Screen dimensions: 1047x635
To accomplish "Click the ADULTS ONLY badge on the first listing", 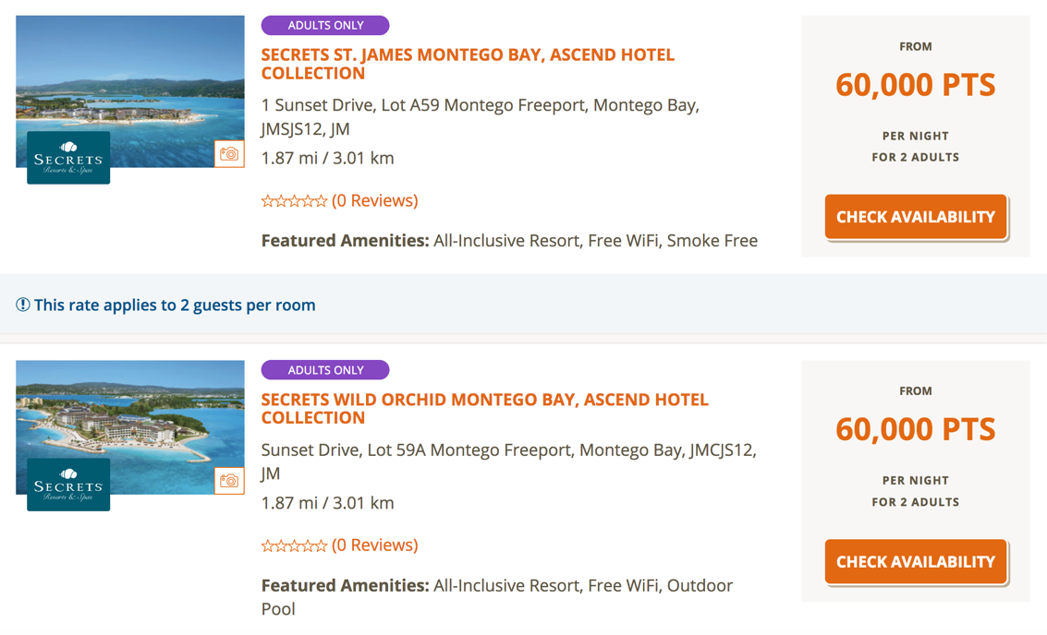I will (x=324, y=25).
